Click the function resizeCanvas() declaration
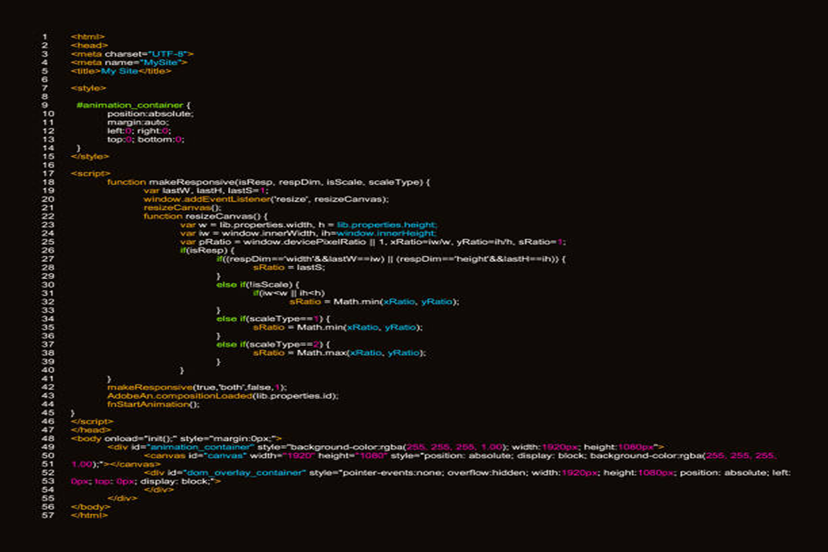The height and width of the screenshot is (552, 828). click(205, 216)
